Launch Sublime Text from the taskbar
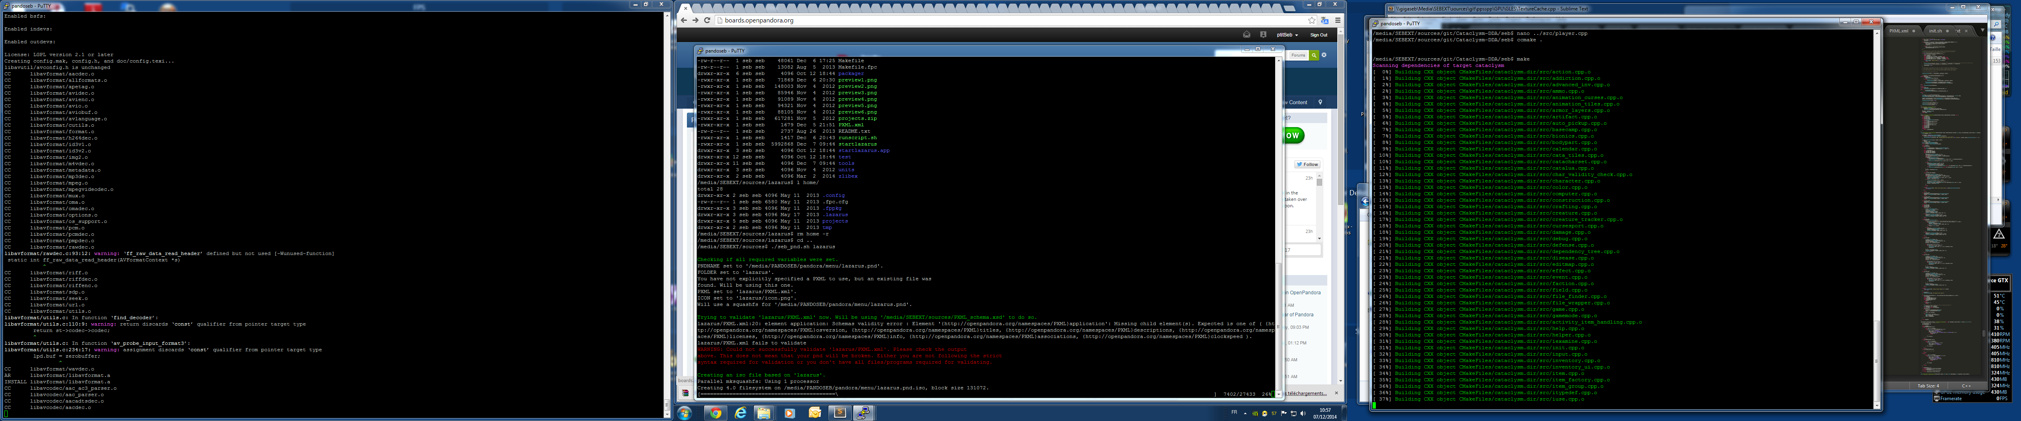Viewport: 2021px width, 421px height. (x=839, y=412)
